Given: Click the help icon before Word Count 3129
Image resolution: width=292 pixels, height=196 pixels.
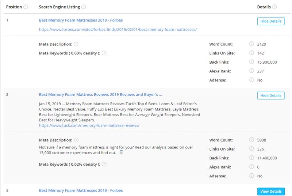Looking at the screenshot, I should tap(251, 44).
